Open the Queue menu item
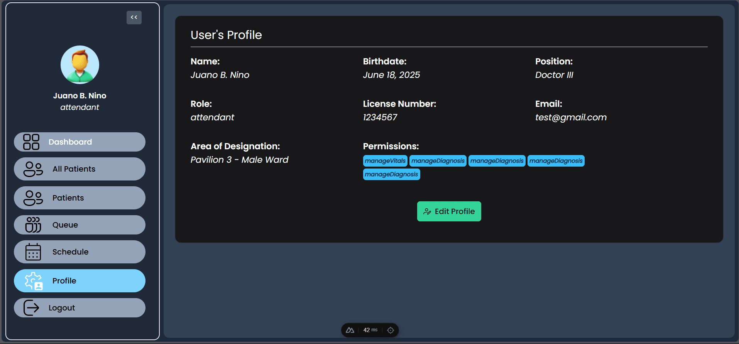This screenshot has height=344, width=739. pyautogui.click(x=79, y=225)
